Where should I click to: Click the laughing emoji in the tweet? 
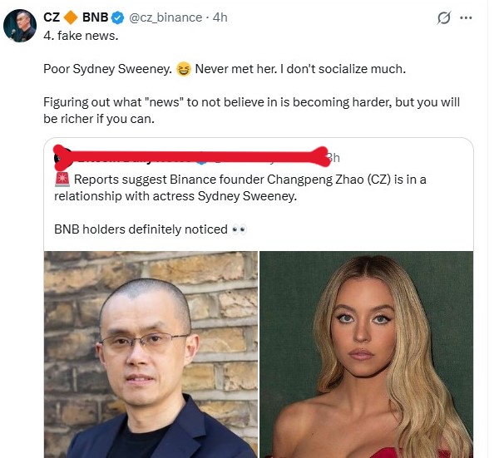[x=183, y=69]
